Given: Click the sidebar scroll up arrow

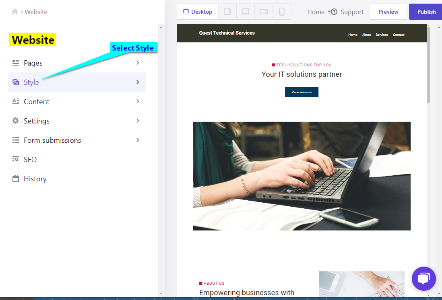Looking at the screenshot, I should pyautogui.click(x=161, y=27).
